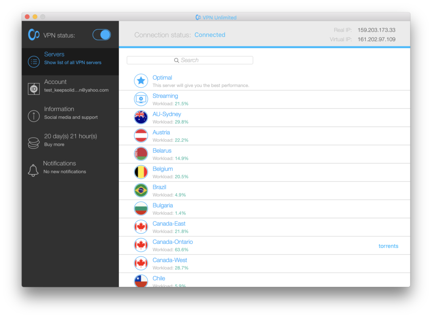Click the Brazil workload 4.9% value

pos(180,195)
